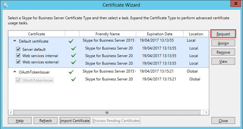
Task: Click the Assign button
Action: pos(223,43)
